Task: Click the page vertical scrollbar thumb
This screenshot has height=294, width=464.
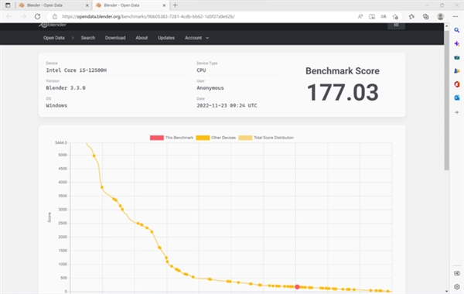Action: point(446,100)
